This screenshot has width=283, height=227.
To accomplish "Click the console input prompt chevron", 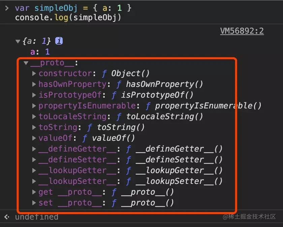I will tap(7, 8).
